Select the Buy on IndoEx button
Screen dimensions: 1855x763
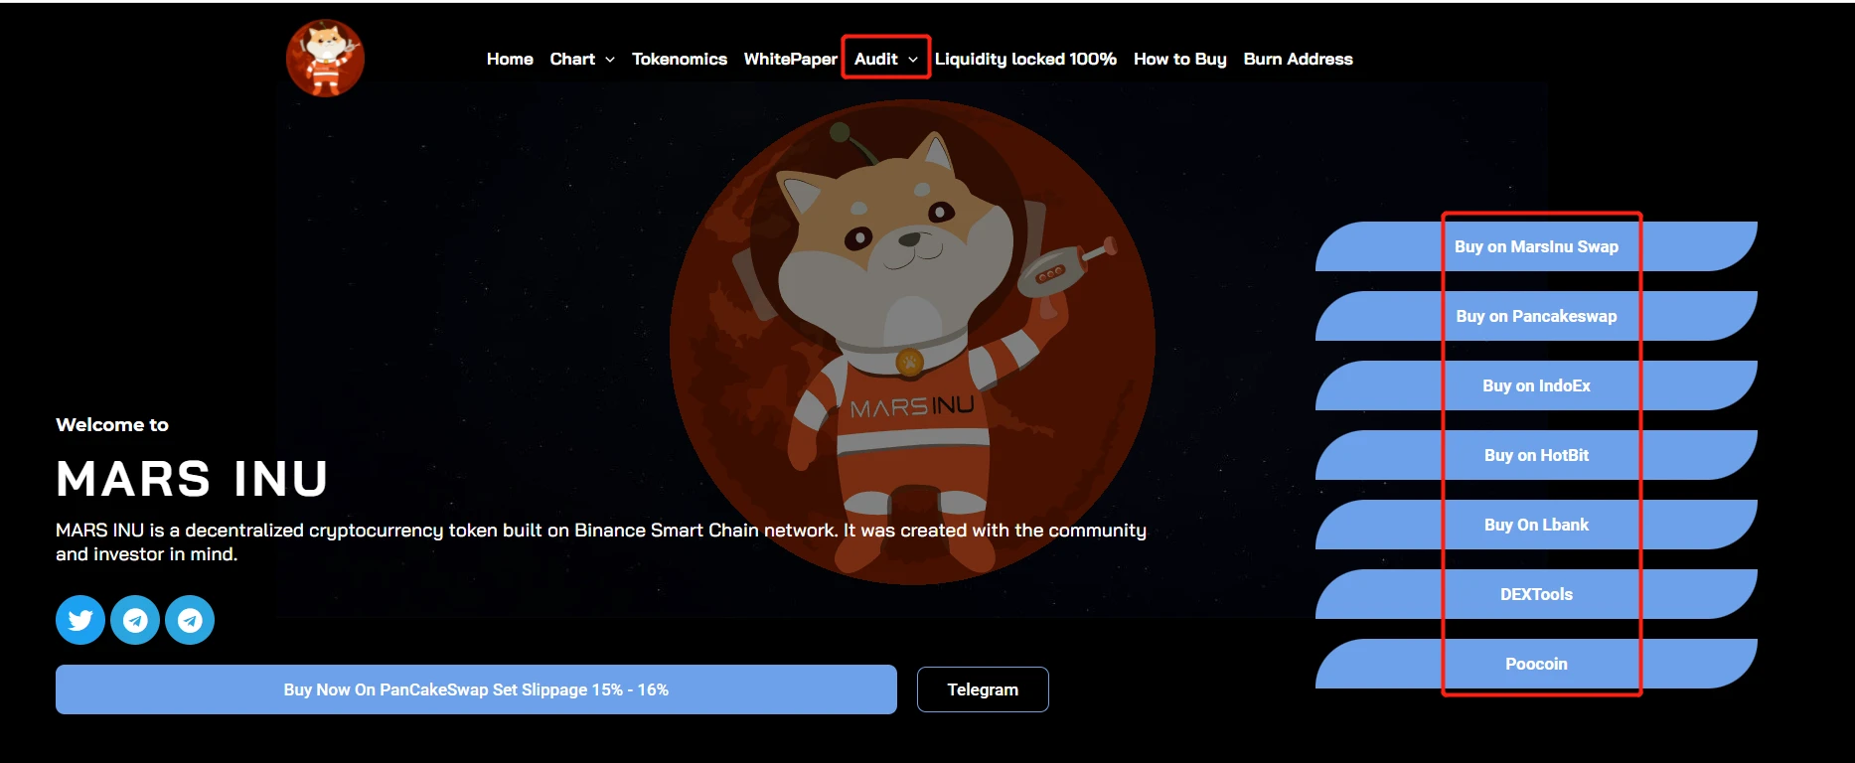point(1536,385)
